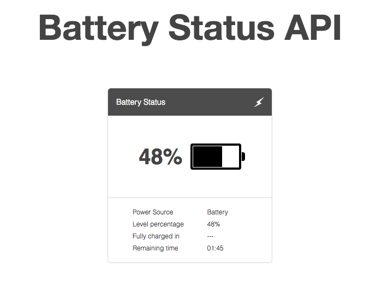Image resolution: width=388 pixels, height=287 pixels.
Task: Select the "Fully charged in" label
Action: click(156, 236)
